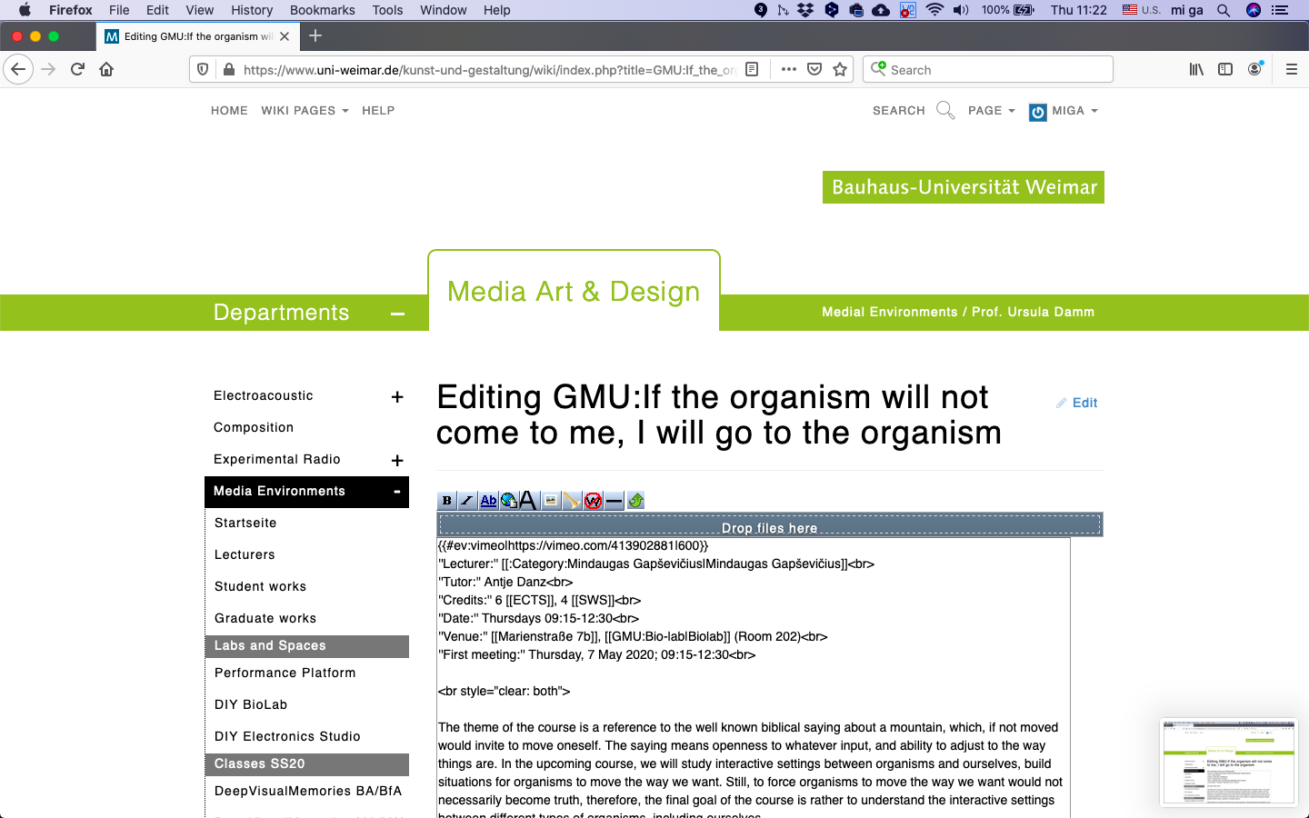The width and height of the screenshot is (1309, 818).
Task: Show sidebars icon in Firefox toolbar
Action: click(x=1225, y=69)
